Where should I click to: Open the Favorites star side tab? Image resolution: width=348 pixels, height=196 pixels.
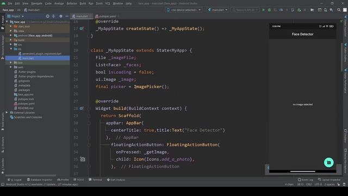(3, 166)
